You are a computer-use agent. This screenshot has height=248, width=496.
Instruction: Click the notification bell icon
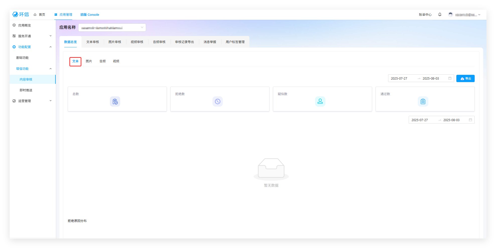point(440,15)
